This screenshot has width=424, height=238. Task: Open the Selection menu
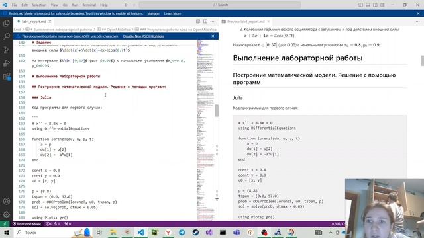[x=39, y=5]
